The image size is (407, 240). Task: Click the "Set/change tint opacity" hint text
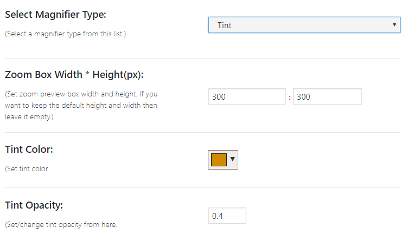coord(60,224)
